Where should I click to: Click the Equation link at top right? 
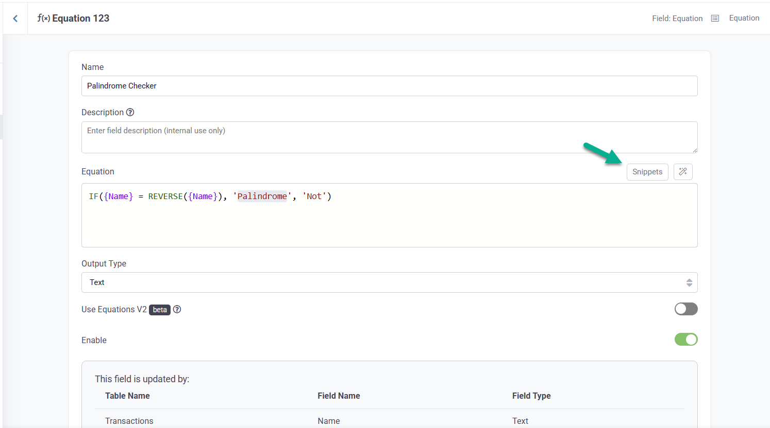tap(744, 18)
